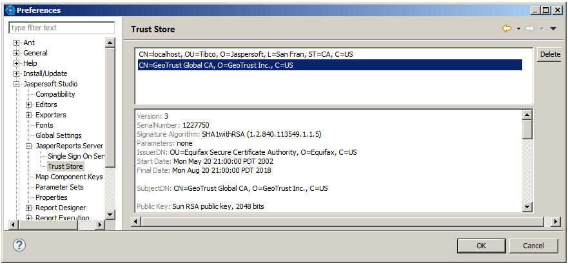This screenshot has width=568, height=265.
Task: Open the Exporters preferences page
Action: click(x=51, y=115)
